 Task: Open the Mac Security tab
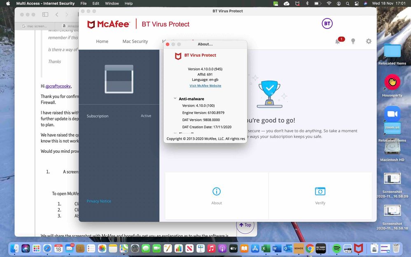pos(135,42)
